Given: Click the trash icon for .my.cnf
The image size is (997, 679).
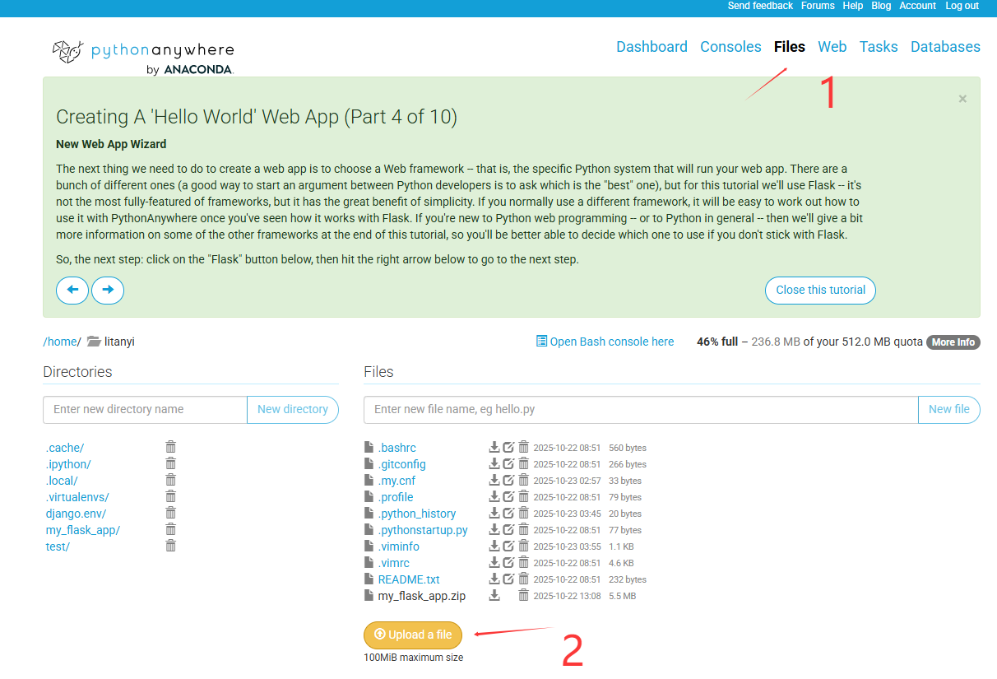Looking at the screenshot, I should [523, 480].
